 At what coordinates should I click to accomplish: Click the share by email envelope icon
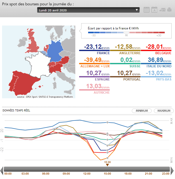click(162, 10)
